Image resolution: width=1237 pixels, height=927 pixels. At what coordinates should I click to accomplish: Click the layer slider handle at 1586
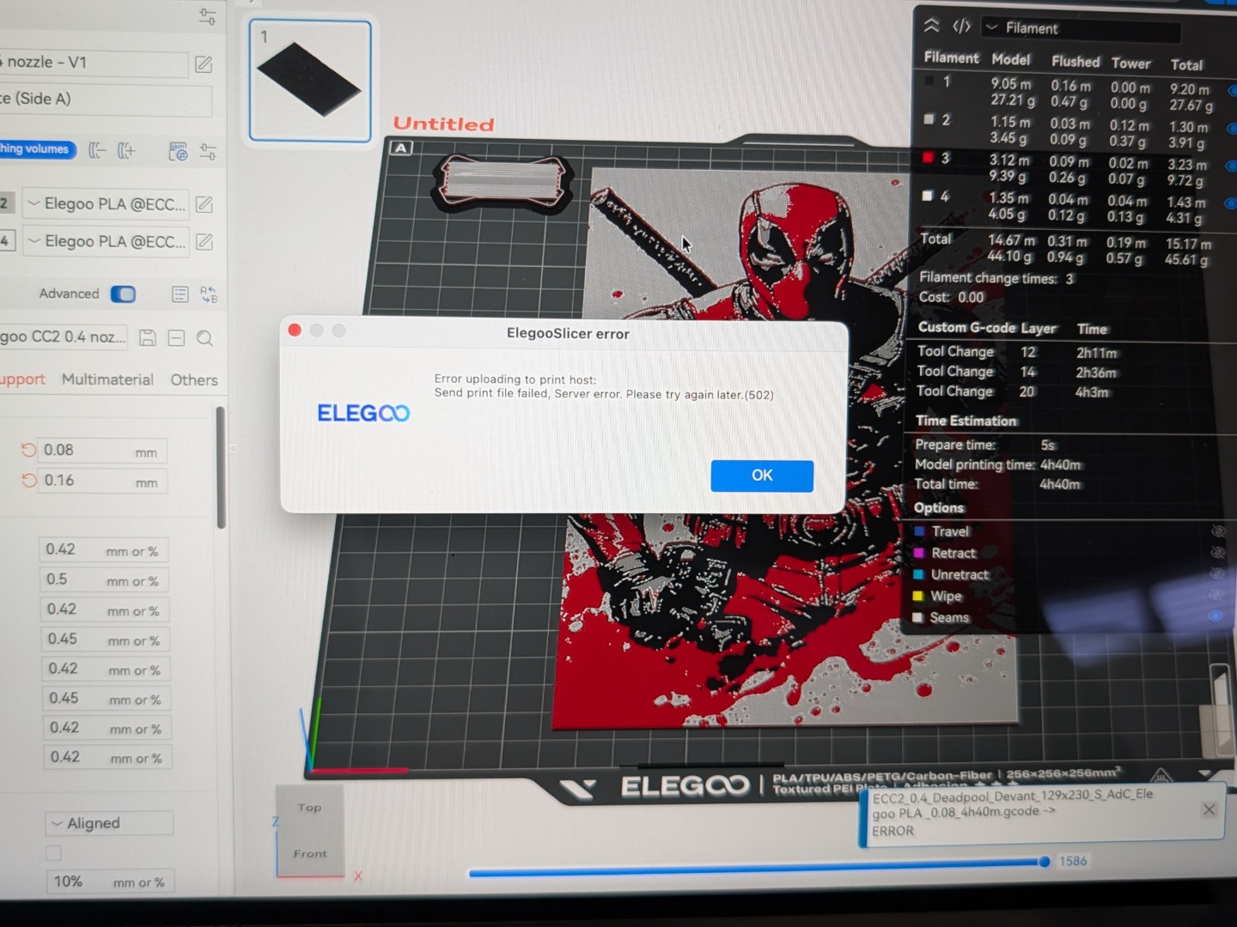(1044, 861)
